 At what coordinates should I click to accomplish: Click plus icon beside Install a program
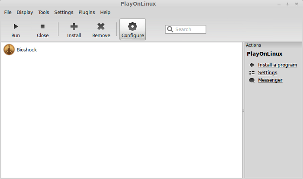pos(251,65)
